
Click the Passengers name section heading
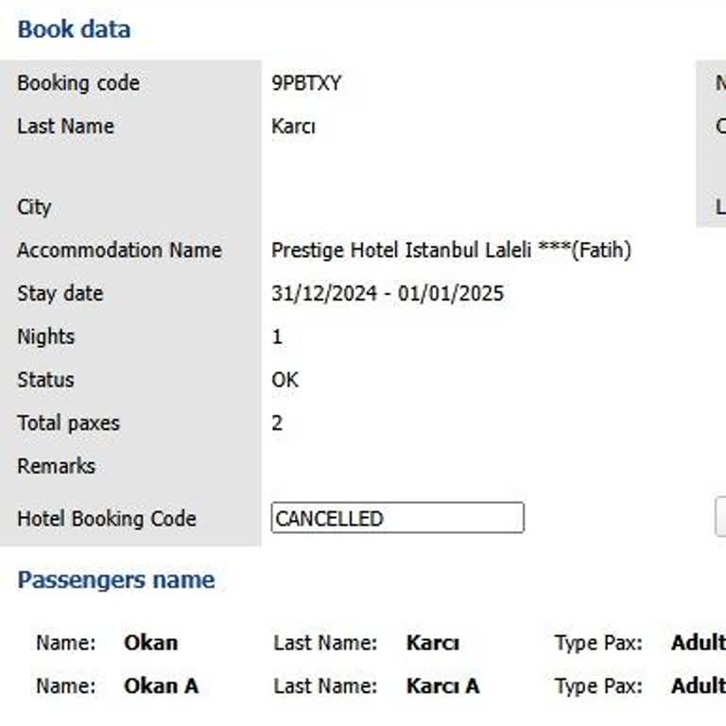tap(116, 580)
